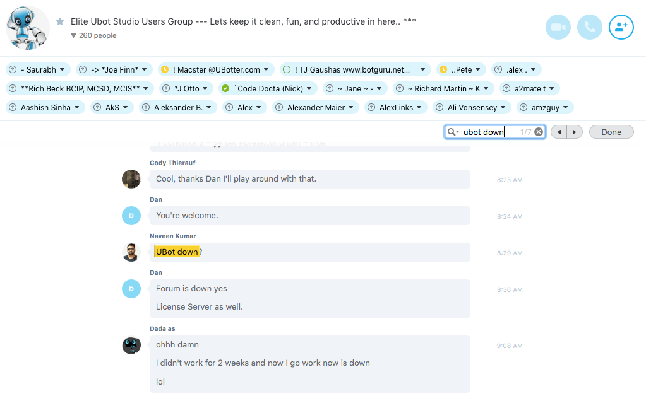Click the ohhh damn message
The image size is (646, 401).
click(x=177, y=345)
